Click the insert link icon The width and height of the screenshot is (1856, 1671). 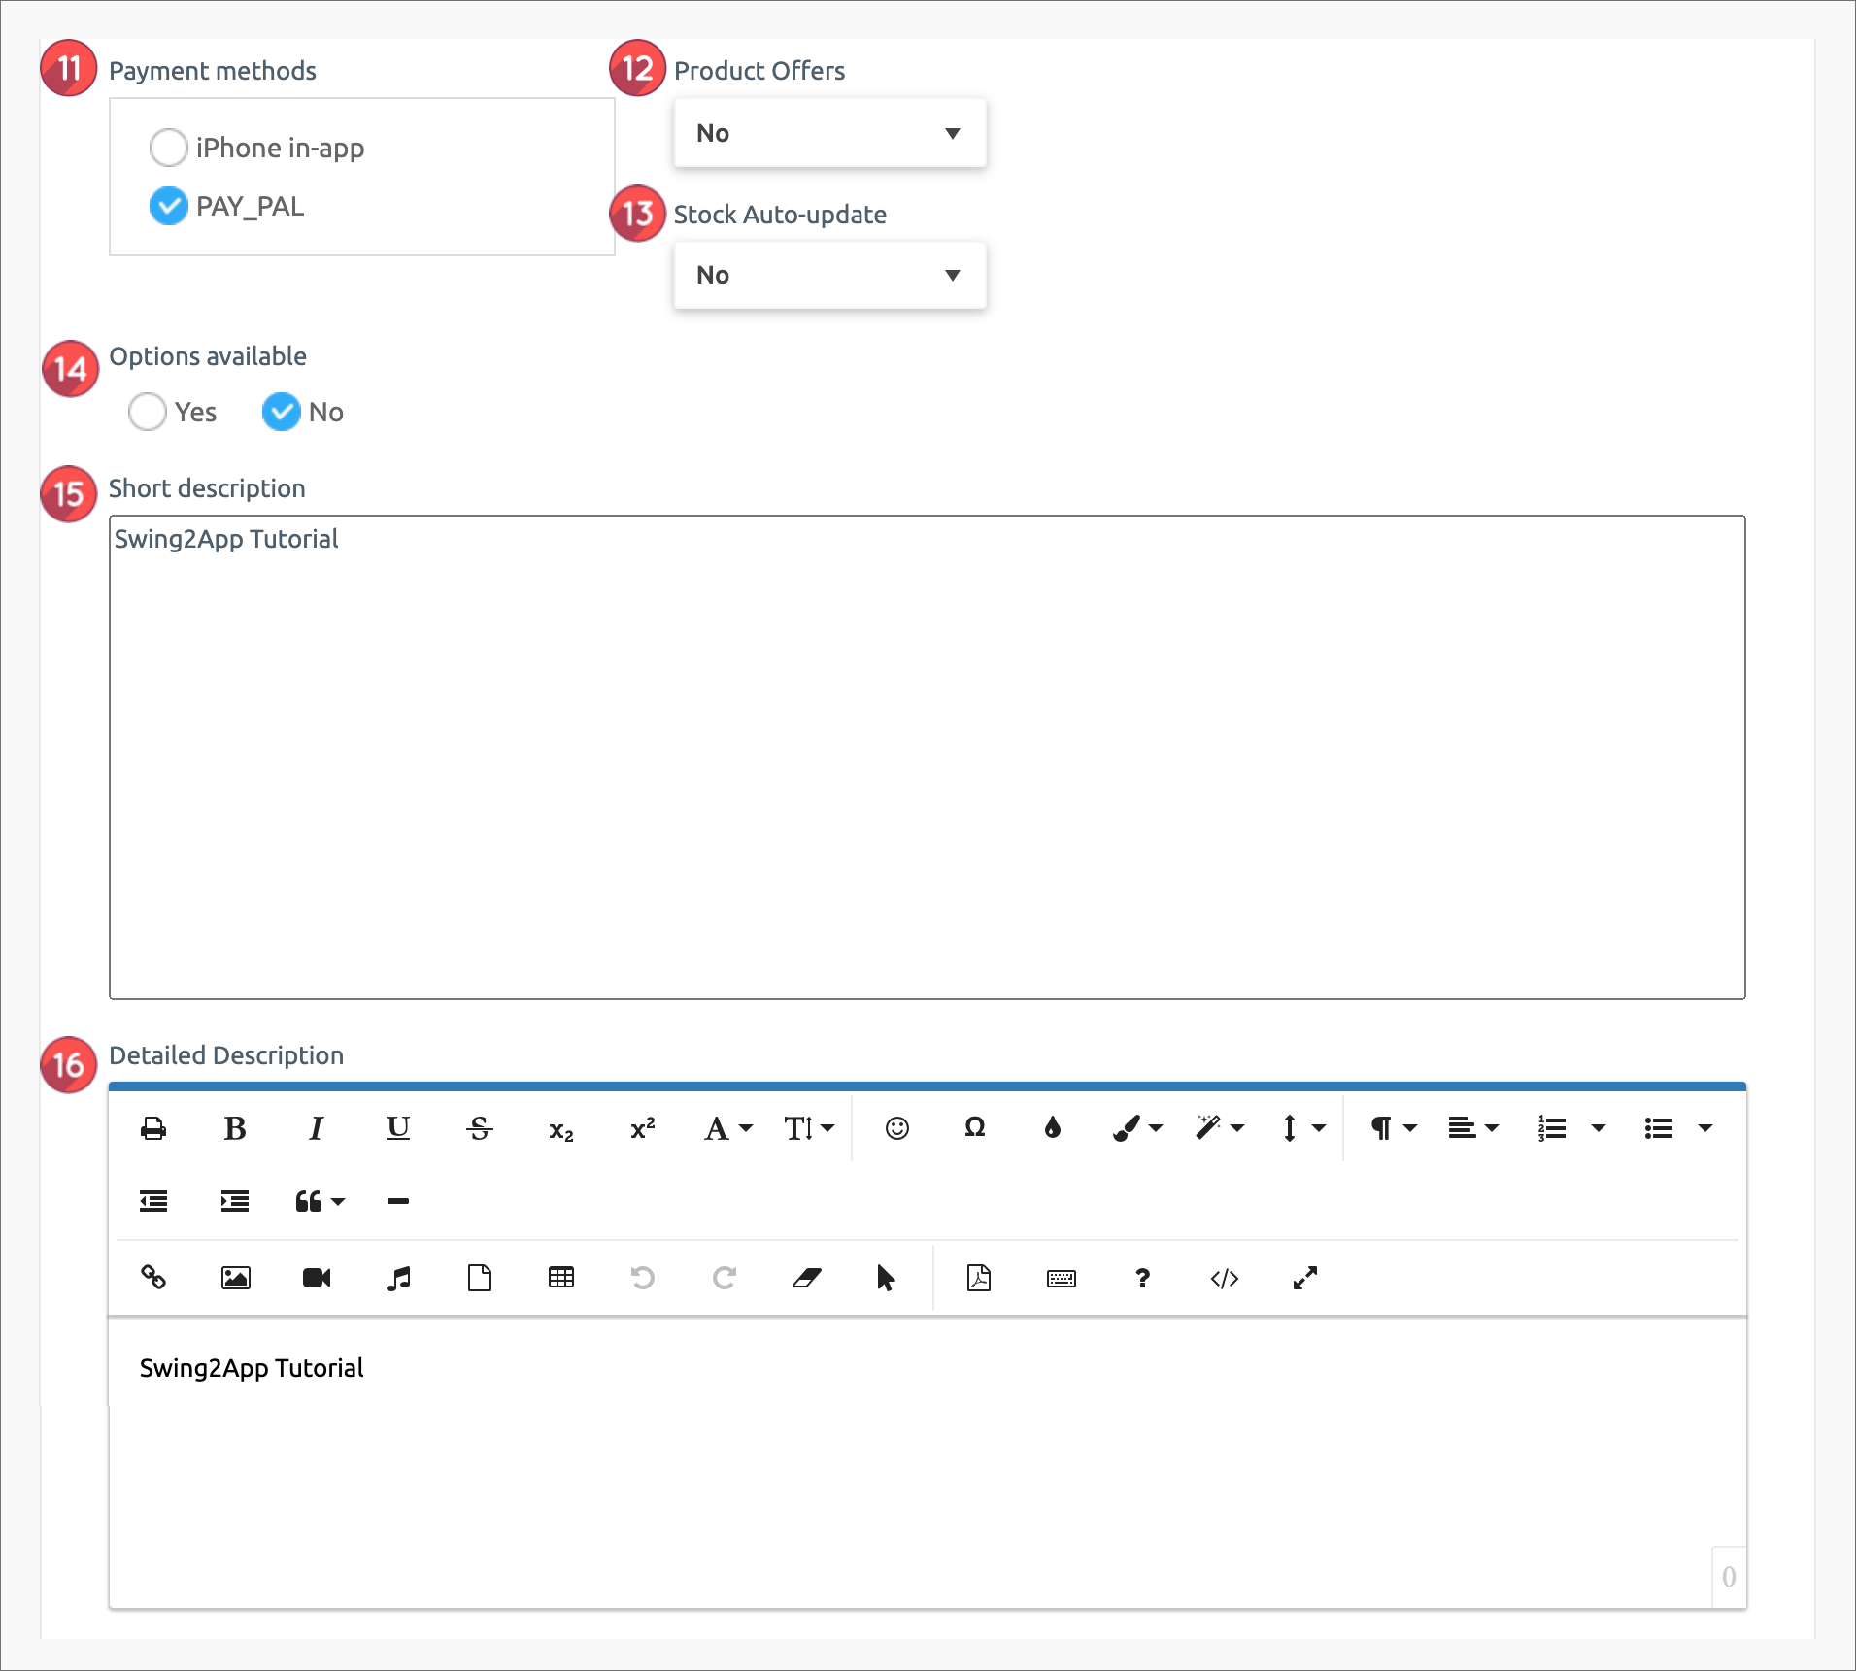pos(153,1278)
